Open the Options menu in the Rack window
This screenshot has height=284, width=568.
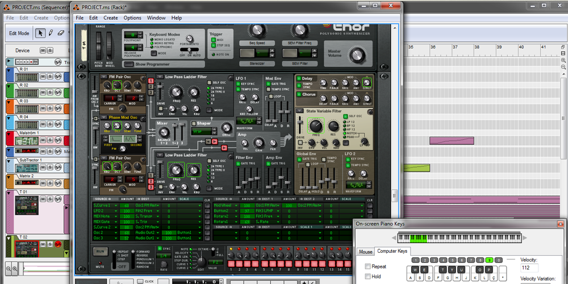132,18
